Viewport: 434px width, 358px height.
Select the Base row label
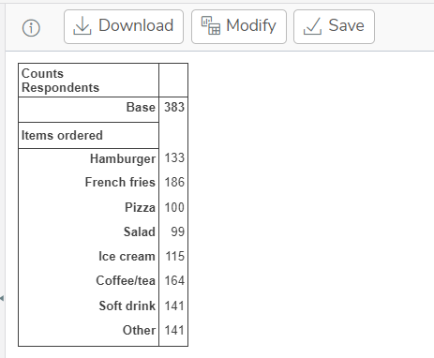click(141, 107)
